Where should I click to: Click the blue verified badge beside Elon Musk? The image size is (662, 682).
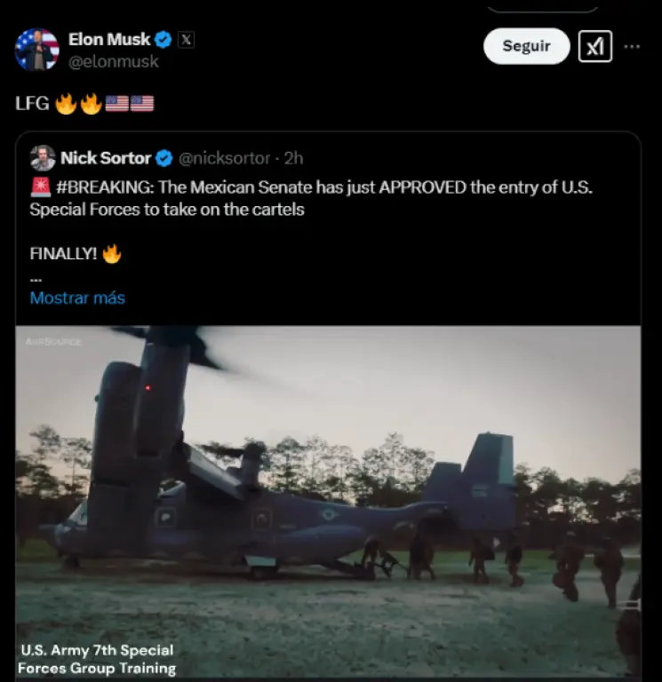164,39
